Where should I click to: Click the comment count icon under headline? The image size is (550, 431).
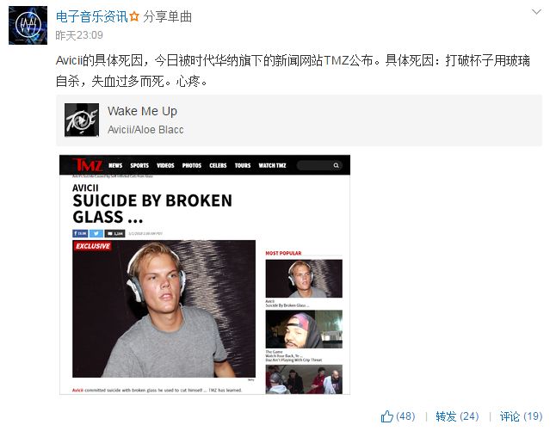(114, 233)
